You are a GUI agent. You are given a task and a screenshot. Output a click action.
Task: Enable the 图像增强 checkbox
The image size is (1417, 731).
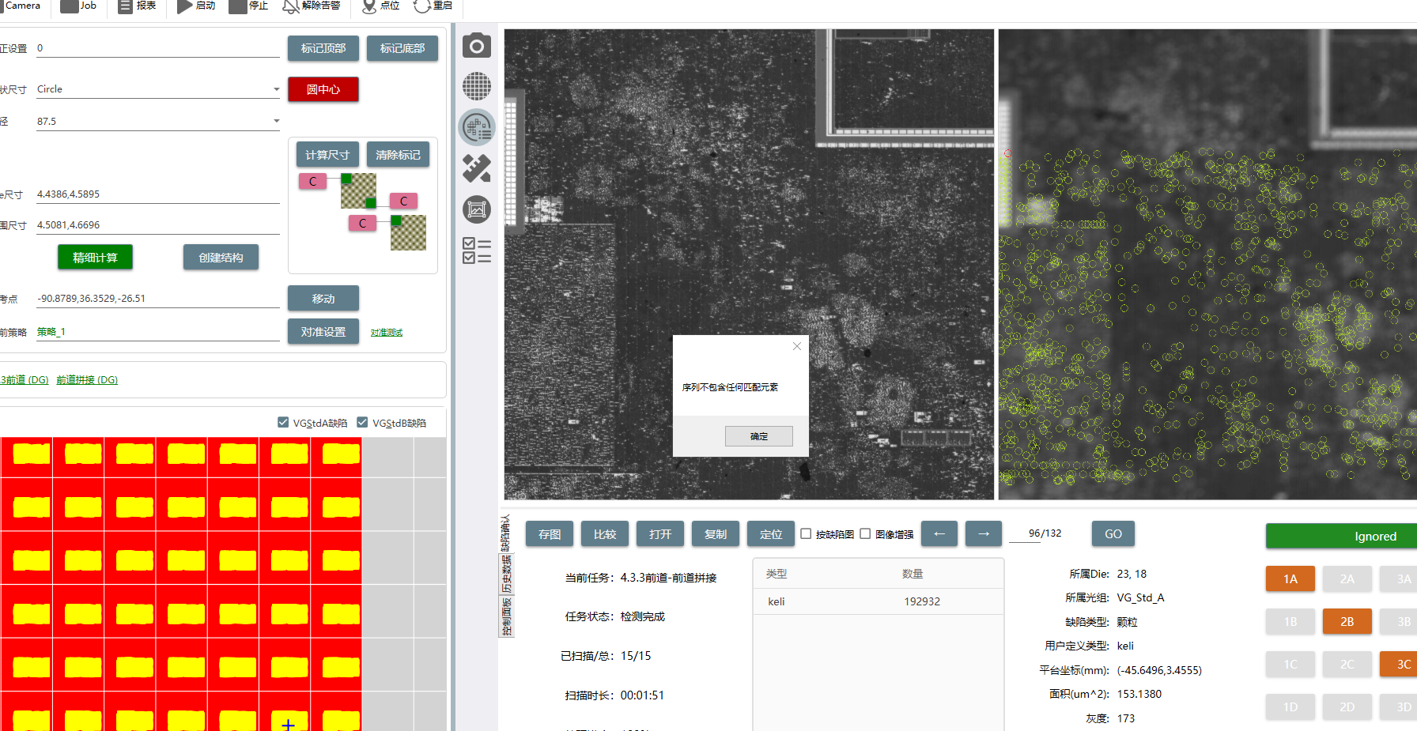pos(865,534)
